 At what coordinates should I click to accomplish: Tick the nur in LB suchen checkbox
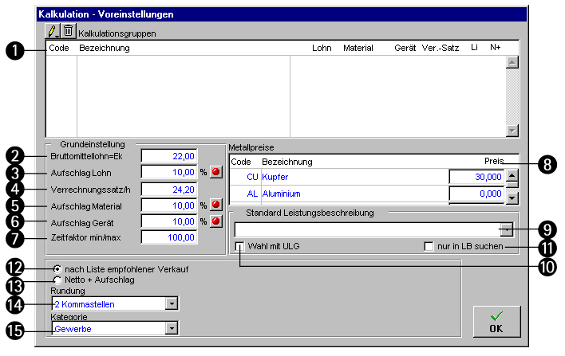[429, 247]
